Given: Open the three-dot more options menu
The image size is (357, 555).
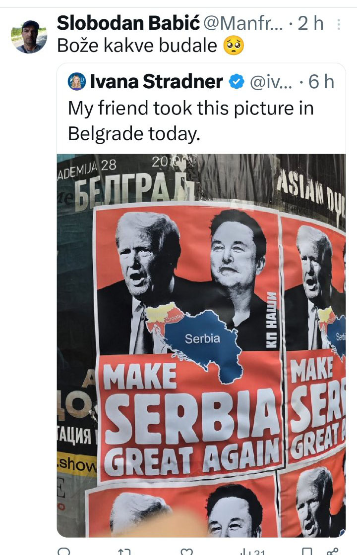Looking at the screenshot, I should [x=339, y=24].
